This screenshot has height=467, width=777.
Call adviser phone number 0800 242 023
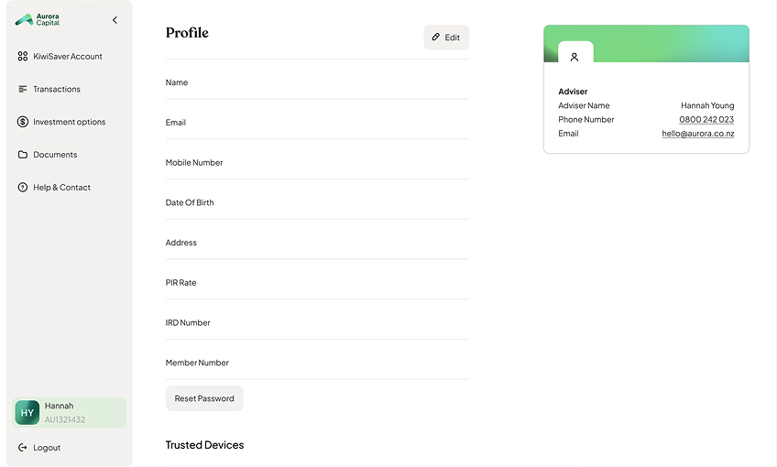click(x=706, y=119)
